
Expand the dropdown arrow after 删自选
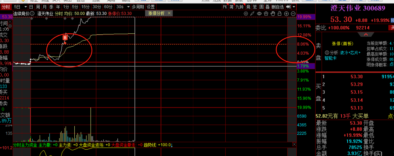click(x=294, y=7)
